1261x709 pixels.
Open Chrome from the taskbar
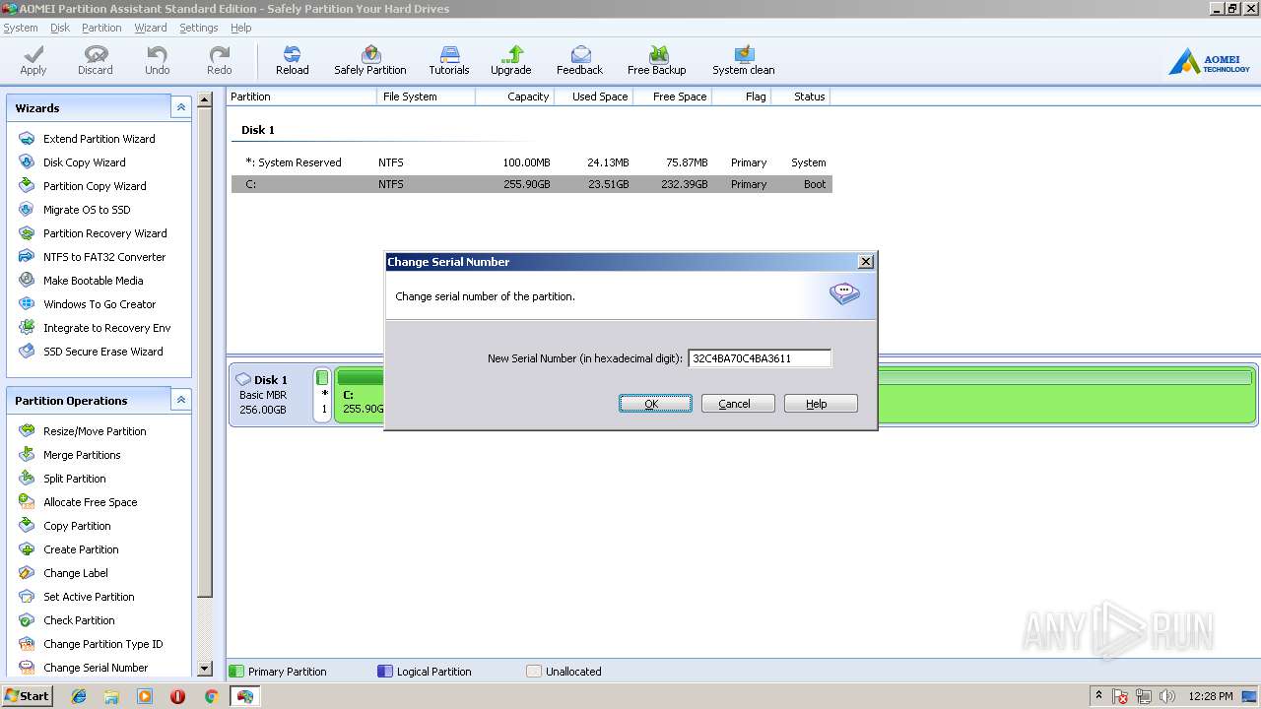211,696
